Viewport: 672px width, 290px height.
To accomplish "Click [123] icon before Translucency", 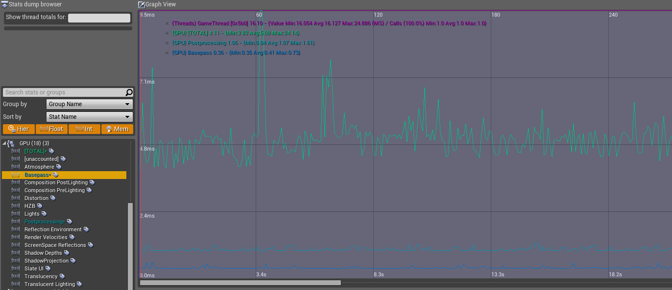I will click(x=16, y=276).
